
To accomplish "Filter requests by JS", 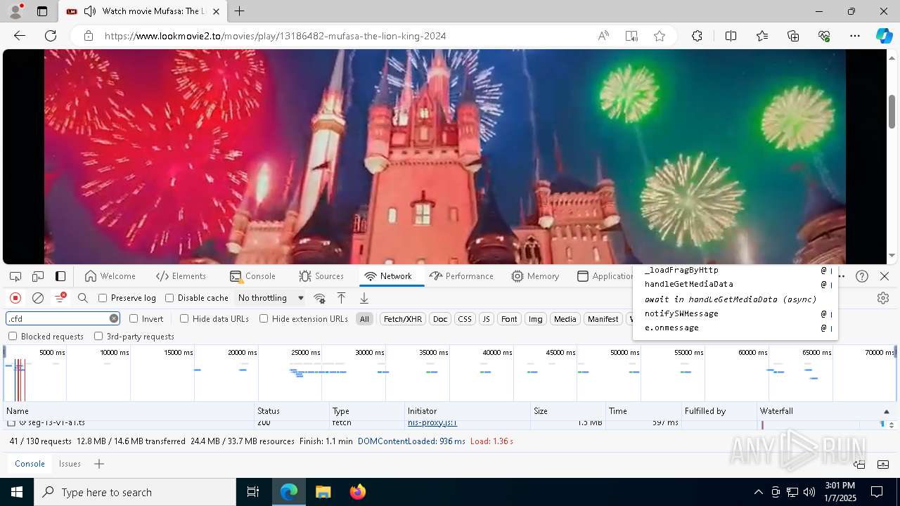I will (486, 319).
